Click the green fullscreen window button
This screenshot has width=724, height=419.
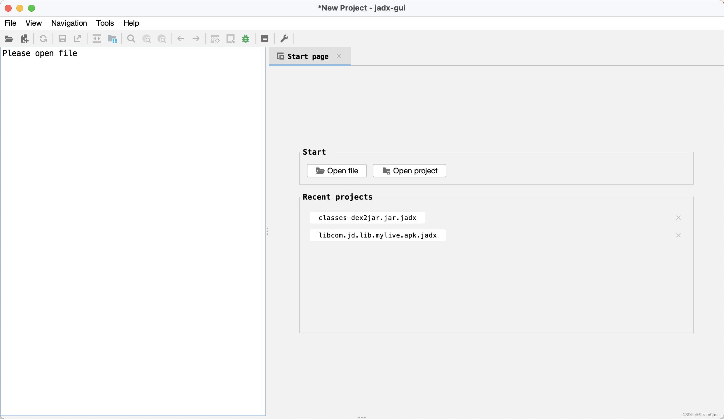coord(32,8)
